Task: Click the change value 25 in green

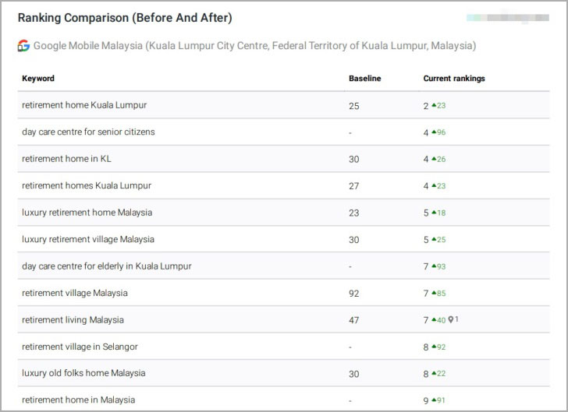Action: (x=442, y=240)
